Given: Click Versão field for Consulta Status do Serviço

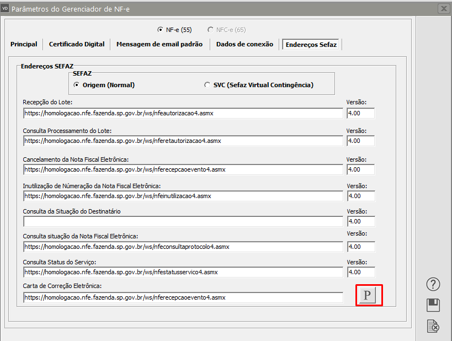Looking at the screenshot, I should pyautogui.click(x=361, y=272).
